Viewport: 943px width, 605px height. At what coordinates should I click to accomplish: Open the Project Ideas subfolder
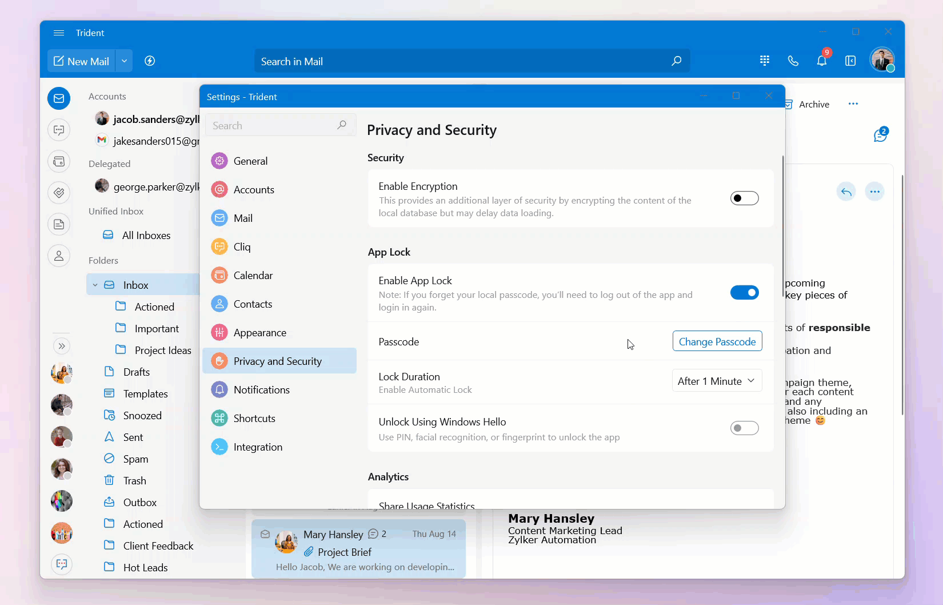(153, 350)
